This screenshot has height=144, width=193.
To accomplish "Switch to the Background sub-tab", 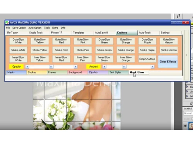I will tap(77, 72).
